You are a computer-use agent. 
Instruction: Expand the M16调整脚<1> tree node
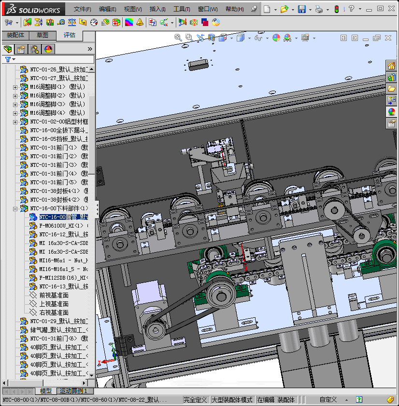(x=15, y=87)
